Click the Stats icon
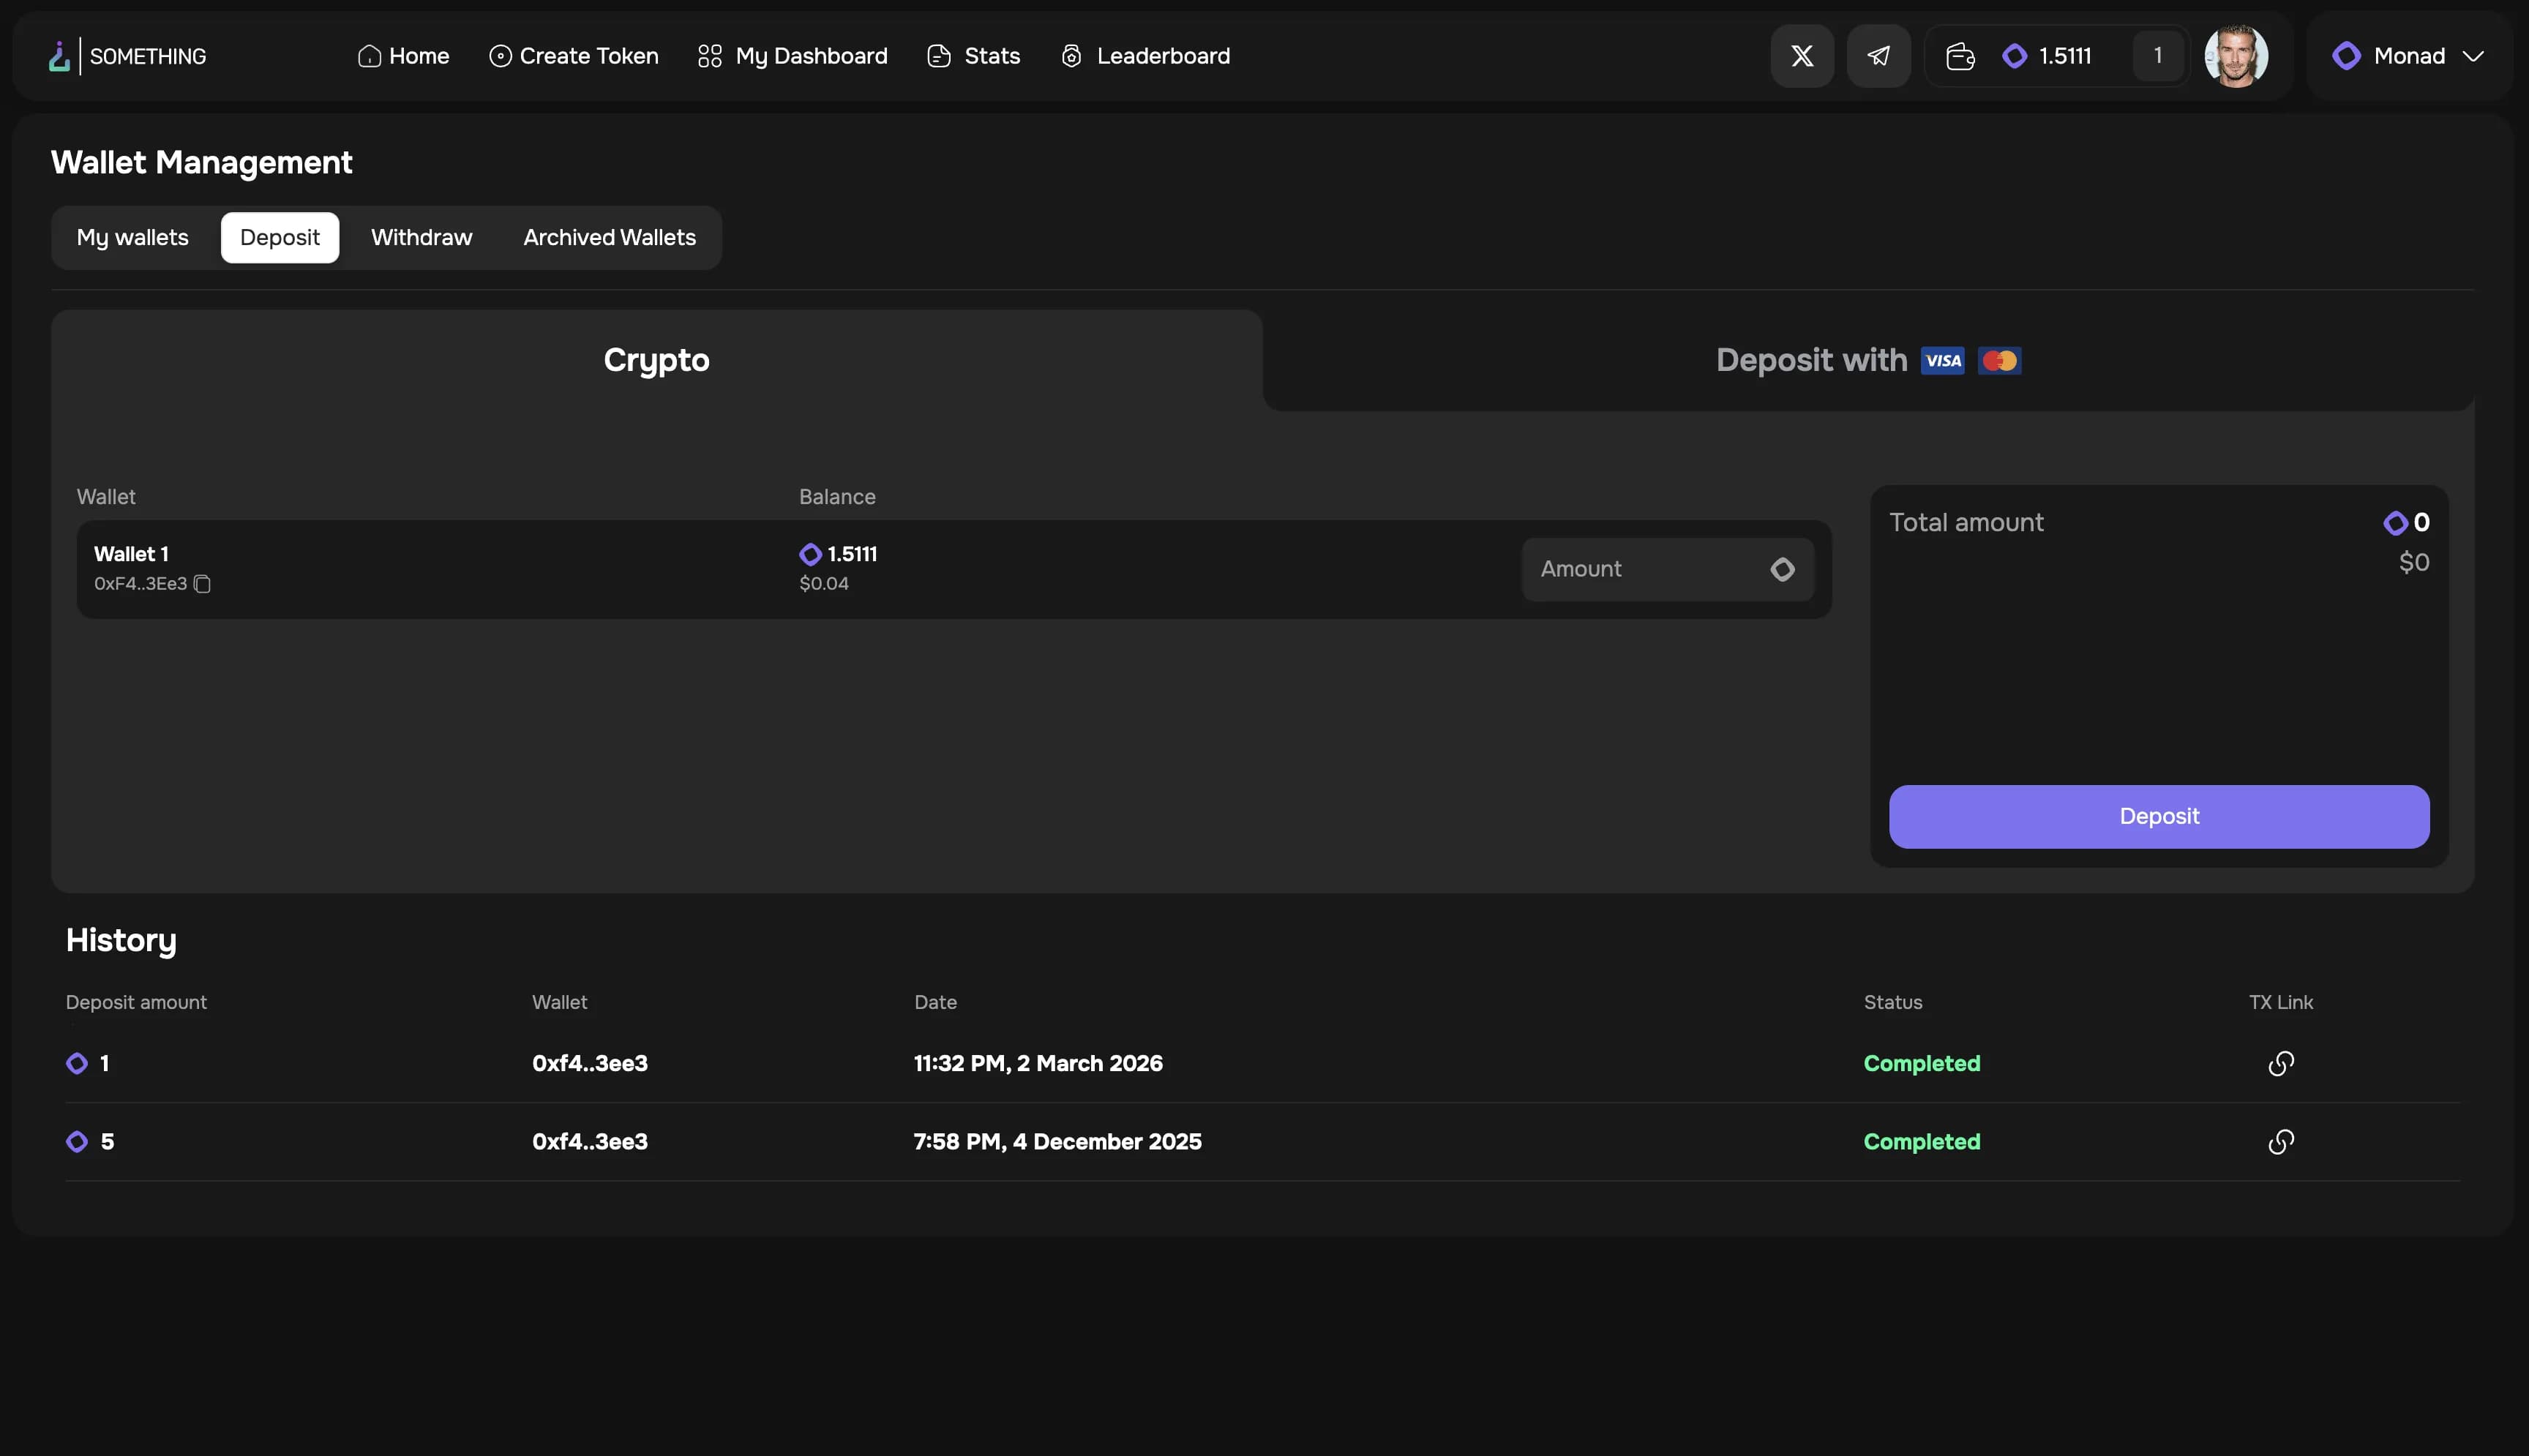The height and width of the screenshot is (1456, 2529). 938,56
